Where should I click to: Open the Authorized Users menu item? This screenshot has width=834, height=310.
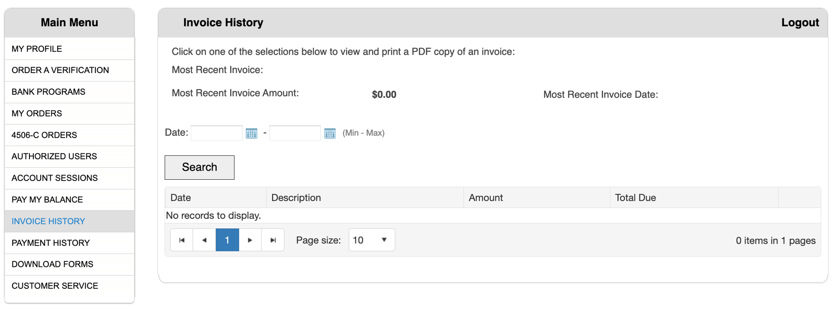click(x=54, y=157)
